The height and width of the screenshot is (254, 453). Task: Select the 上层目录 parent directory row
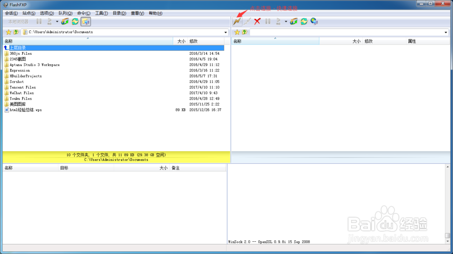click(x=114, y=48)
